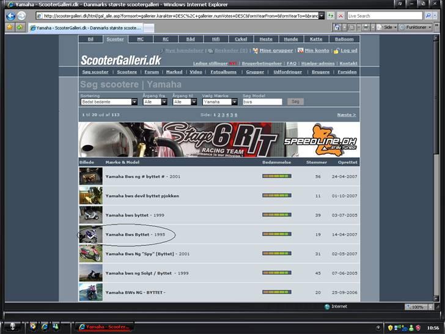Viewport: 445px width, 334px height.
Task: Open the Live Search options dropdown arrow
Action: pyautogui.click(x=435, y=16)
